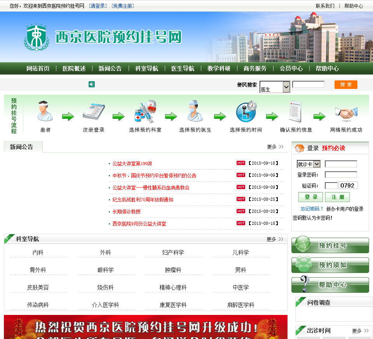
Task: Open the 外科 department link
Action: (x=105, y=252)
